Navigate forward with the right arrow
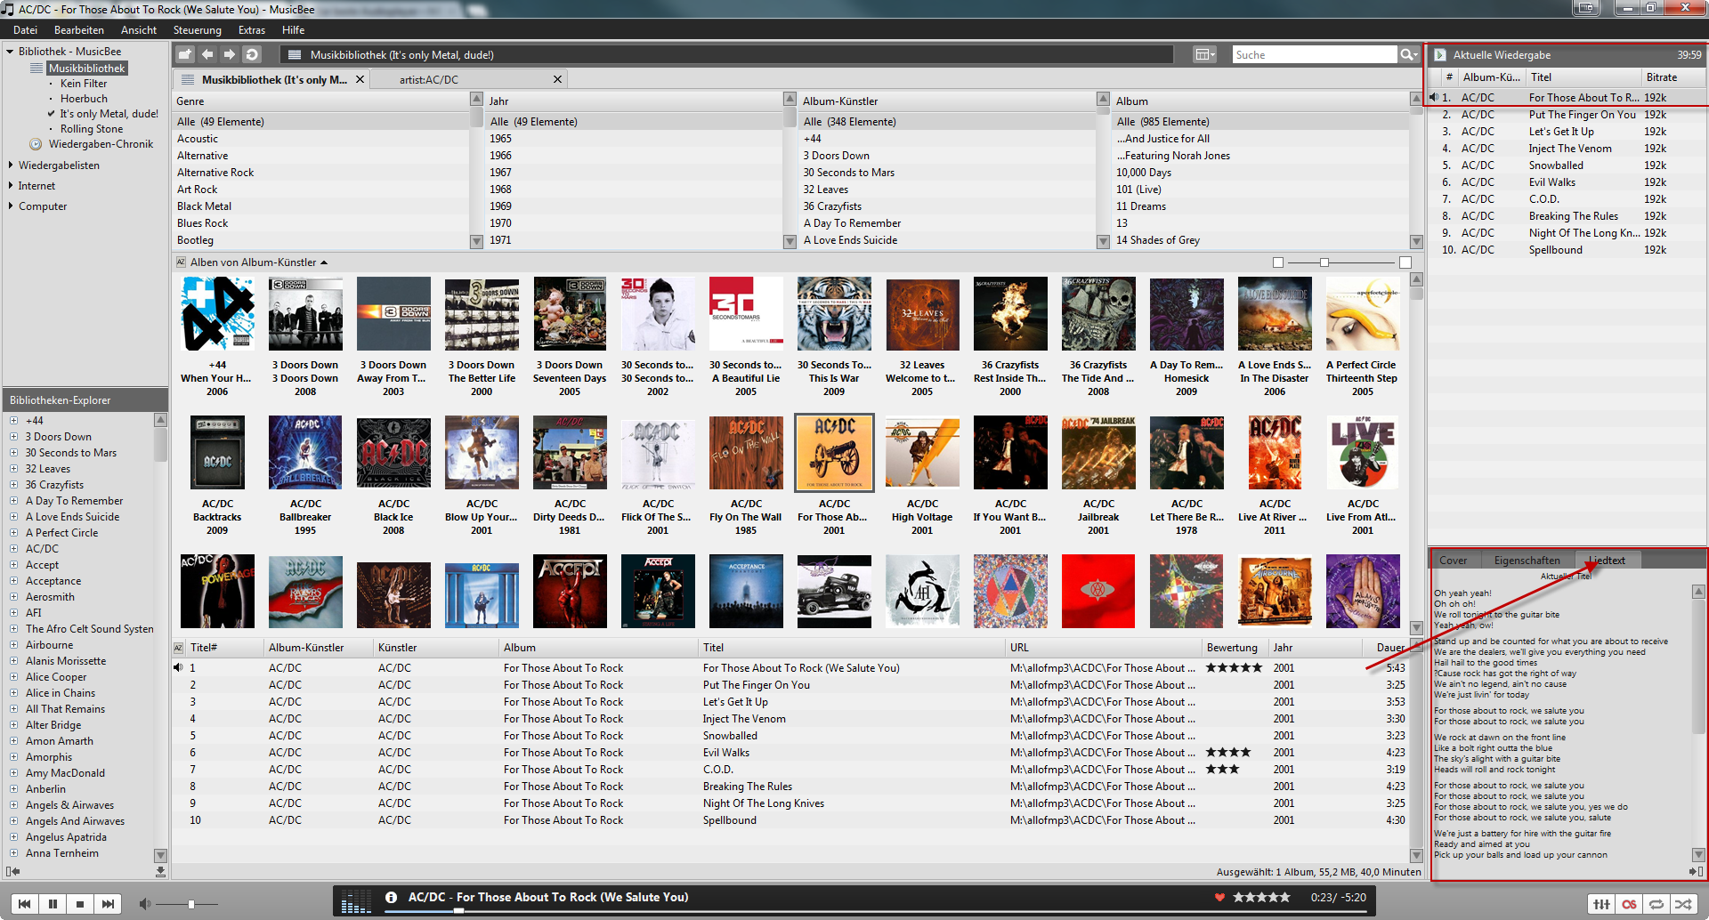Image resolution: width=1709 pixels, height=920 pixels. [x=230, y=54]
